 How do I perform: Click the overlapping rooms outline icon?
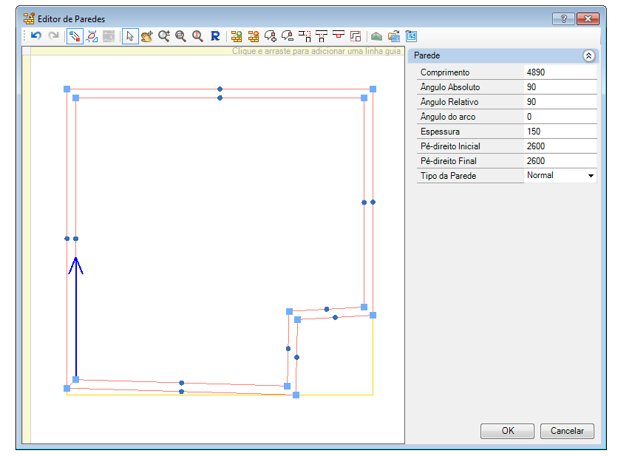(x=356, y=36)
